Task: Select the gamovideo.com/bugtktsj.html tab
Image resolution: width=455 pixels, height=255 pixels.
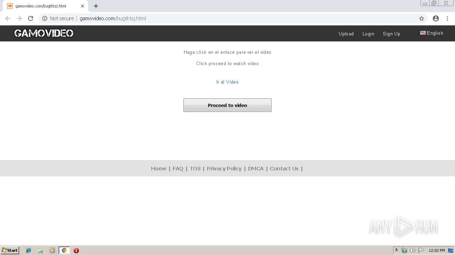Action: pyautogui.click(x=45, y=6)
